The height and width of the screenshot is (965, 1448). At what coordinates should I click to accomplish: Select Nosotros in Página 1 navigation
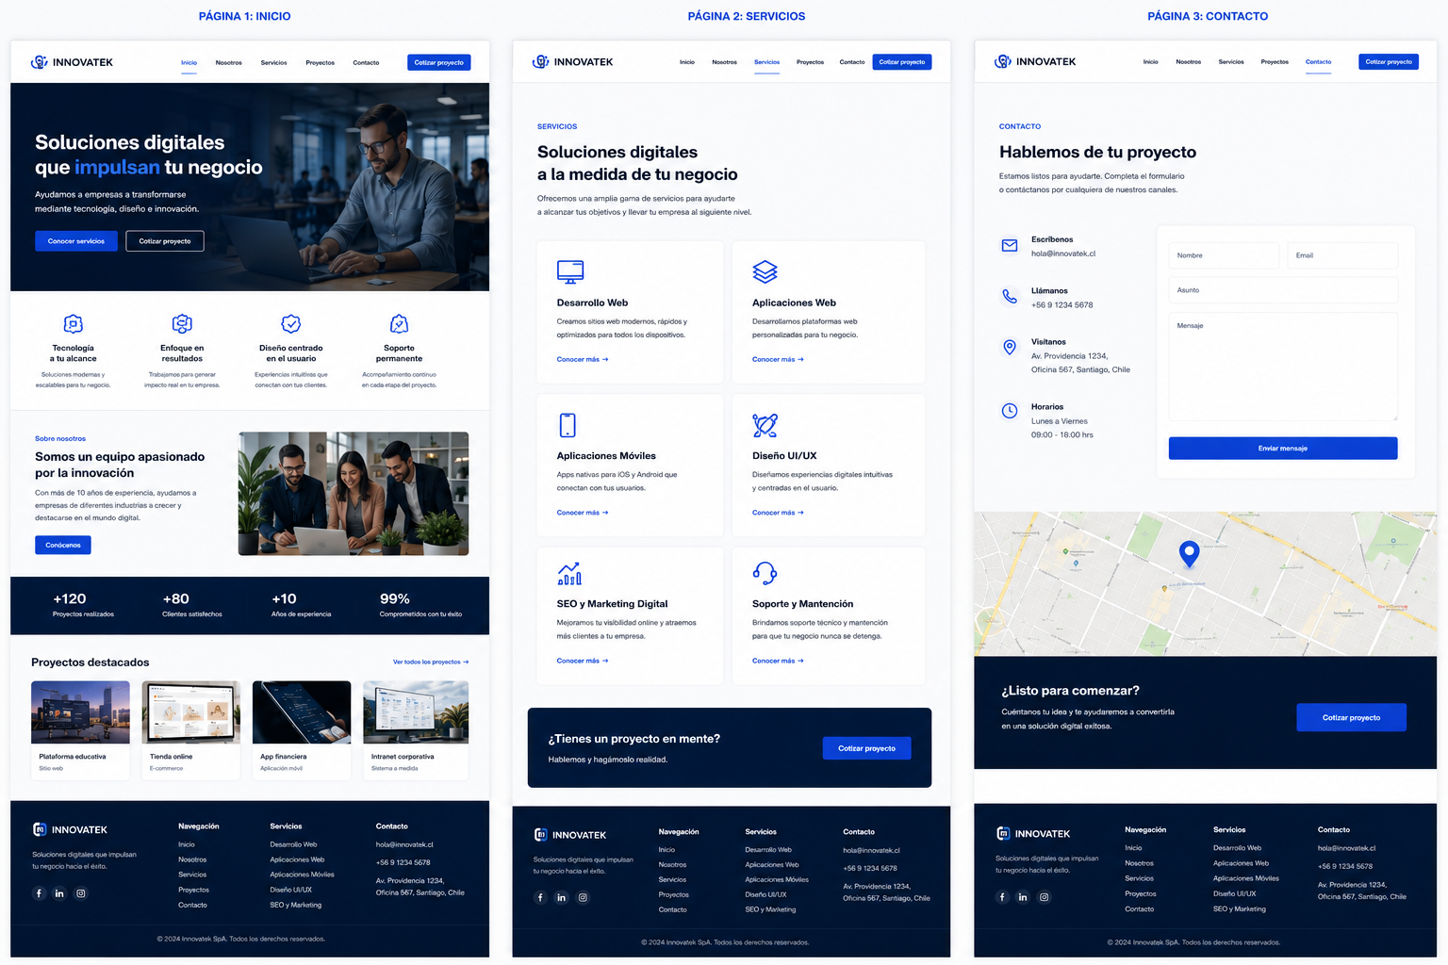(x=229, y=63)
